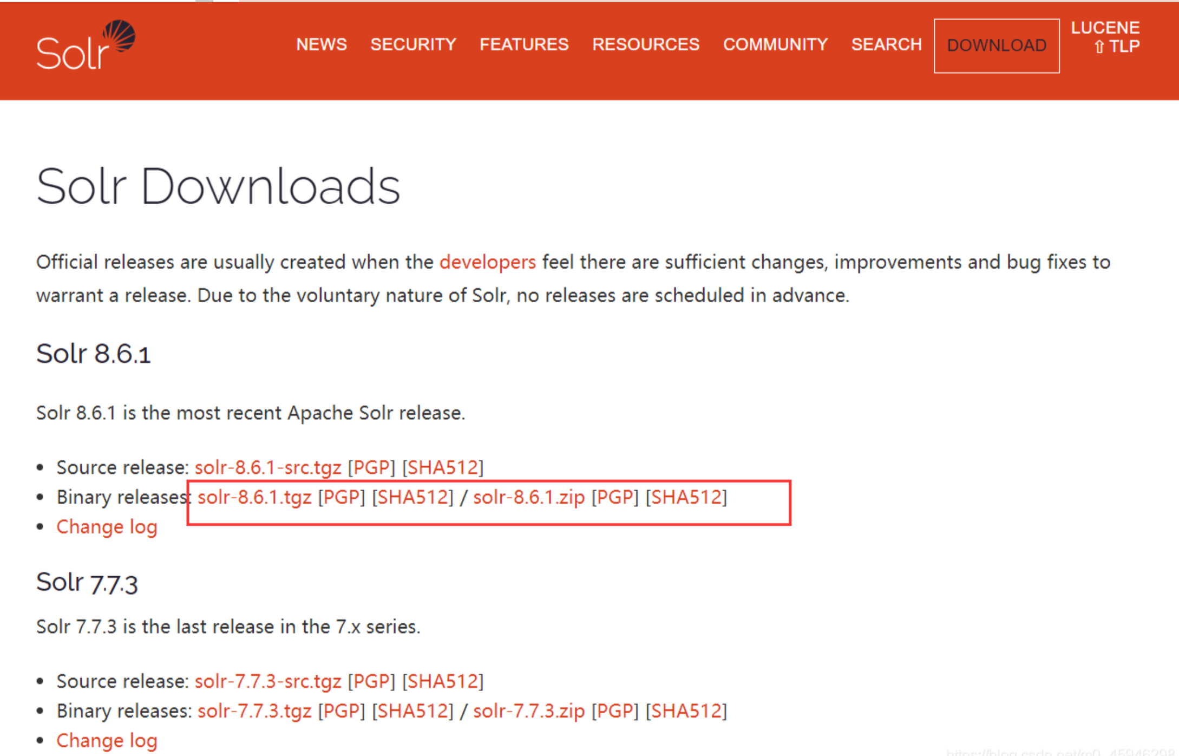The width and height of the screenshot is (1179, 756).
Task: Open SHA512 link for solr-8.6.1.zip
Action: [686, 497]
